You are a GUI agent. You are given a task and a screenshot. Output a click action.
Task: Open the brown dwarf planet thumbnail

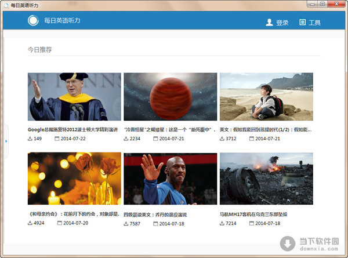[170, 97]
